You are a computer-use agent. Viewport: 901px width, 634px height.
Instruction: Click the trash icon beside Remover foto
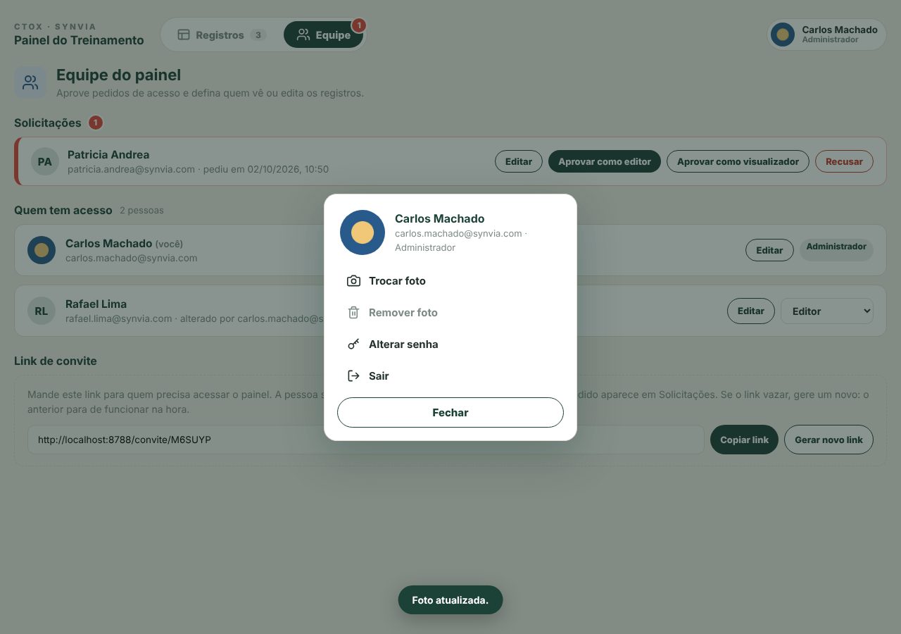point(353,313)
